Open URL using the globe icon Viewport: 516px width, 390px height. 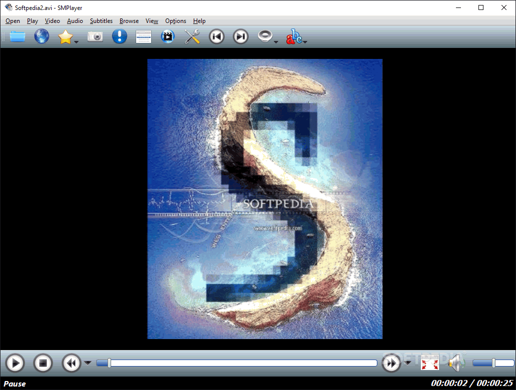[x=42, y=36]
